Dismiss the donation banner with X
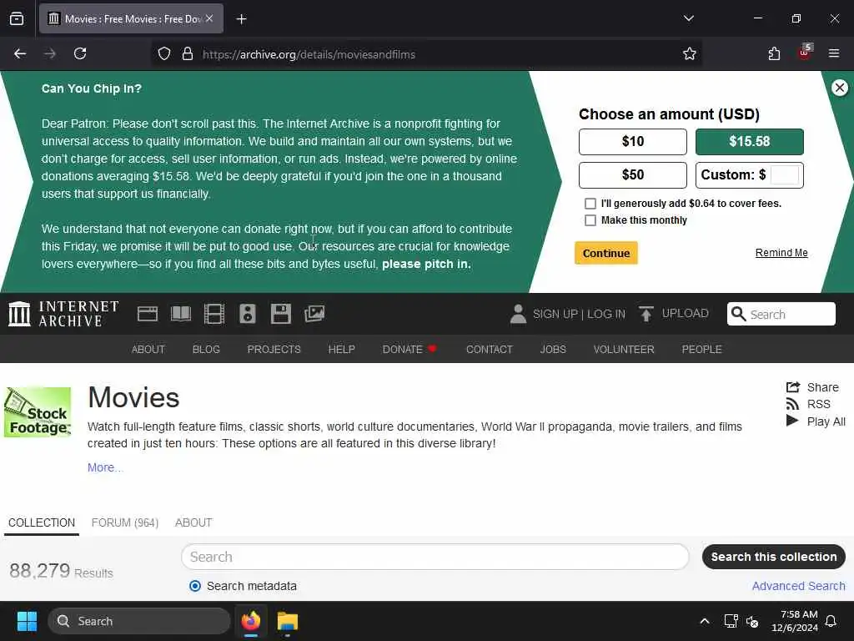Viewport: 854px width, 641px height. click(839, 88)
